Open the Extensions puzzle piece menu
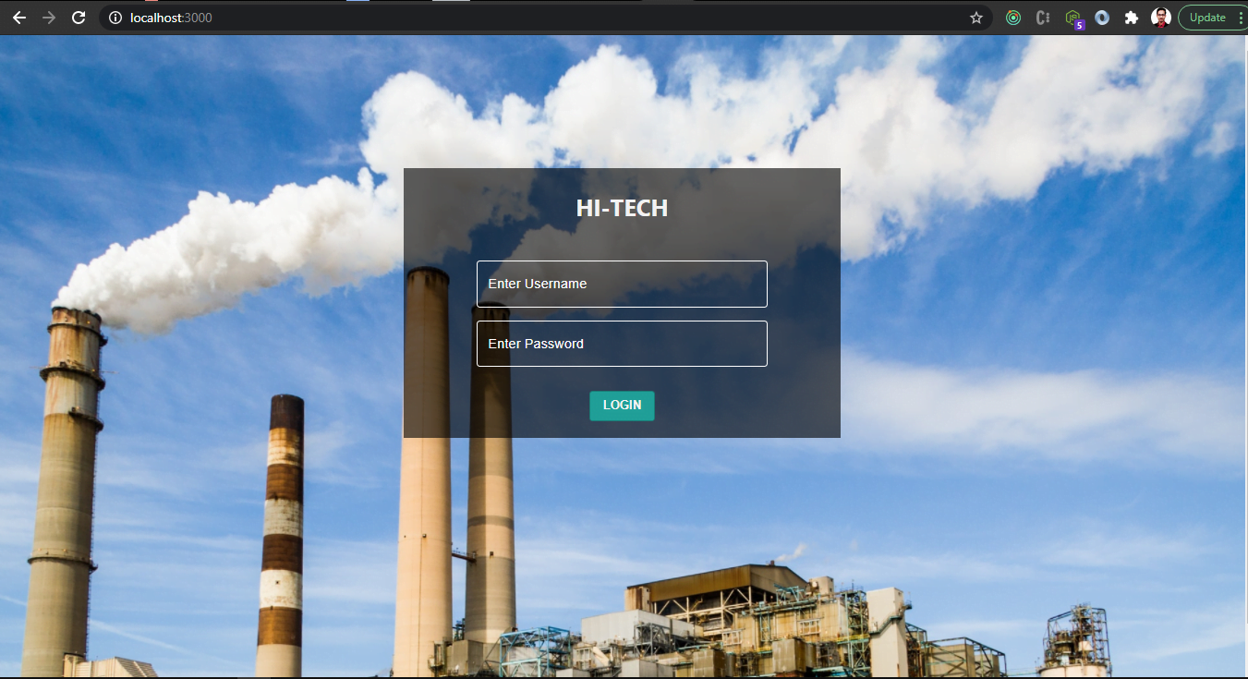 [1132, 18]
